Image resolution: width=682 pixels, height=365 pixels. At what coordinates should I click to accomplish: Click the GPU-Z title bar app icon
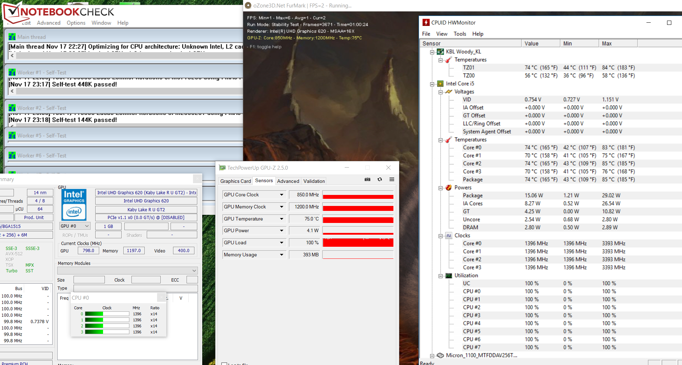(222, 168)
